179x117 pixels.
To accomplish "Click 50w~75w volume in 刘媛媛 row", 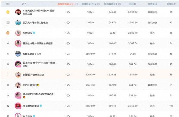I will (90, 75).
